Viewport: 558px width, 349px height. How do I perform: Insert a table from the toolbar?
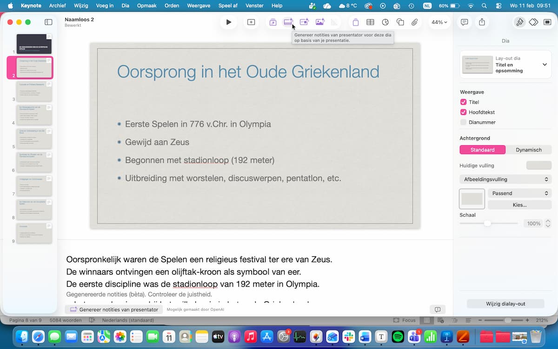pos(370,22)
